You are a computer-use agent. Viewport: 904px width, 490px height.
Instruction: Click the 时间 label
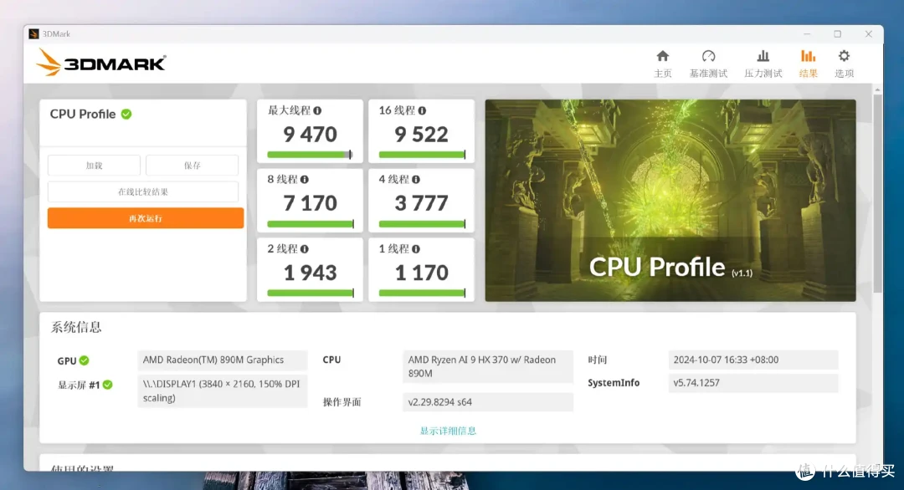pos(598,360)
